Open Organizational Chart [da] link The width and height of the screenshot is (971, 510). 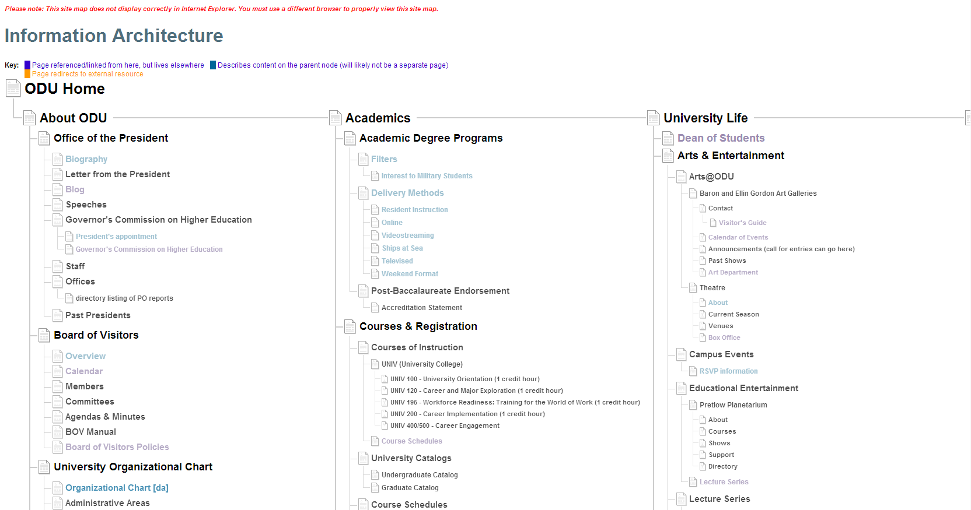pyautogui.click(x=117, y=488)
